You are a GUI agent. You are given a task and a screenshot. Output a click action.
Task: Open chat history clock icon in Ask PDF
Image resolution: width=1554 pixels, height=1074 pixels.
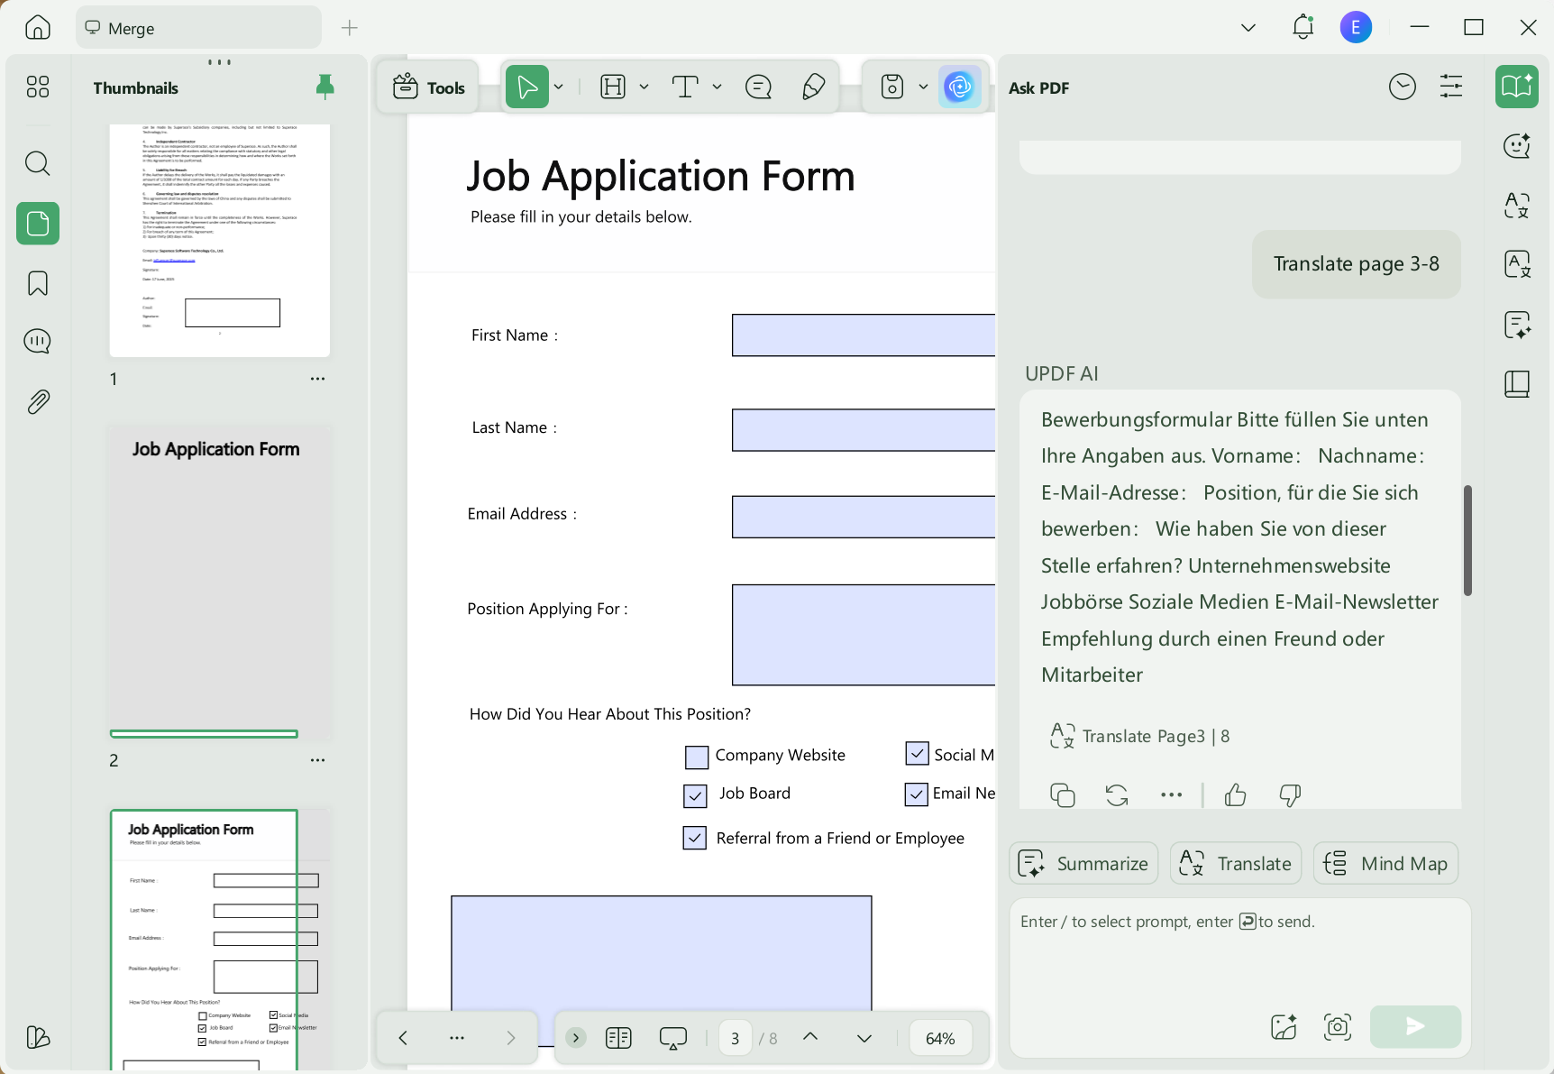1403,87
